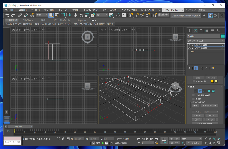Select Polygon sub-object level icon
The height and width of the screenshot is (149, 228).
[209, 91]
